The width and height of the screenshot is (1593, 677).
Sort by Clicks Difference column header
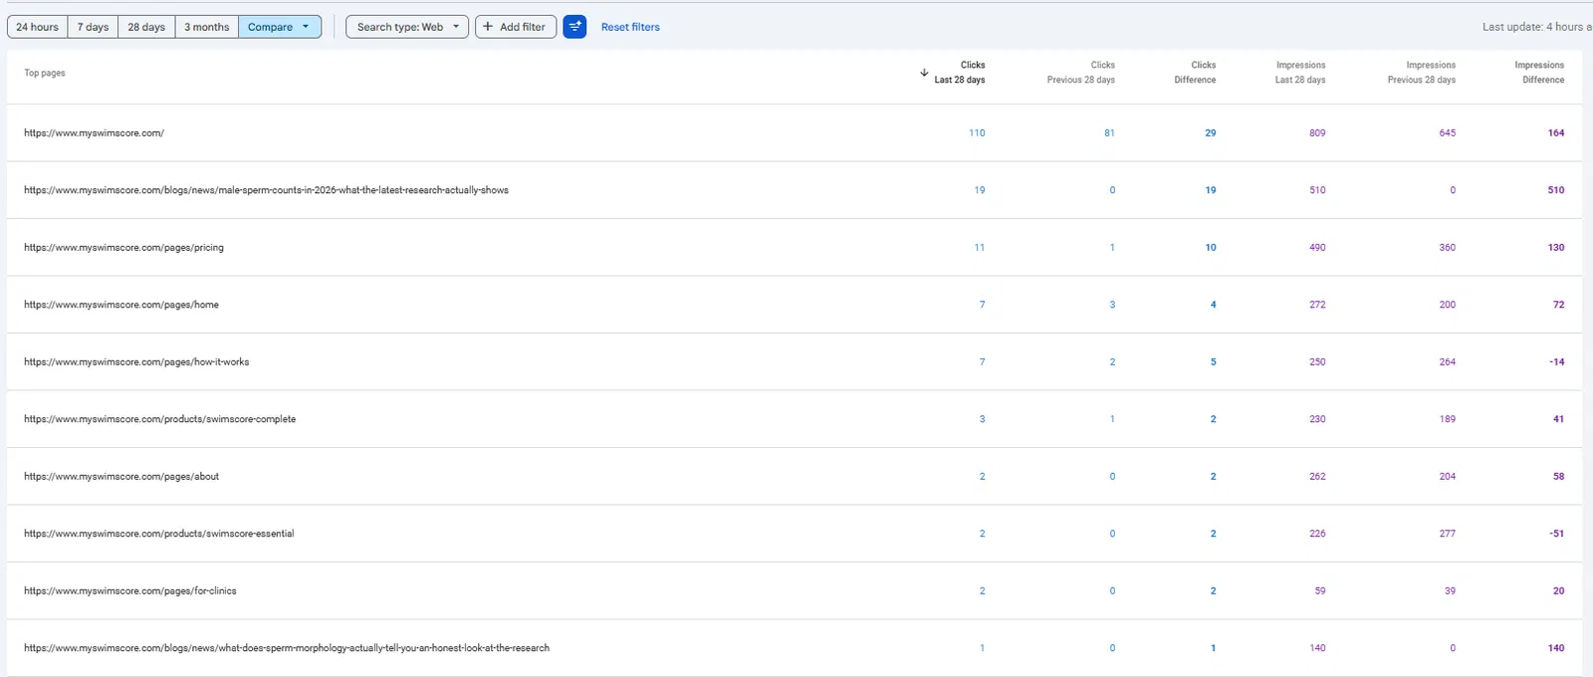pyautogui.click(x=1195, y=73)
